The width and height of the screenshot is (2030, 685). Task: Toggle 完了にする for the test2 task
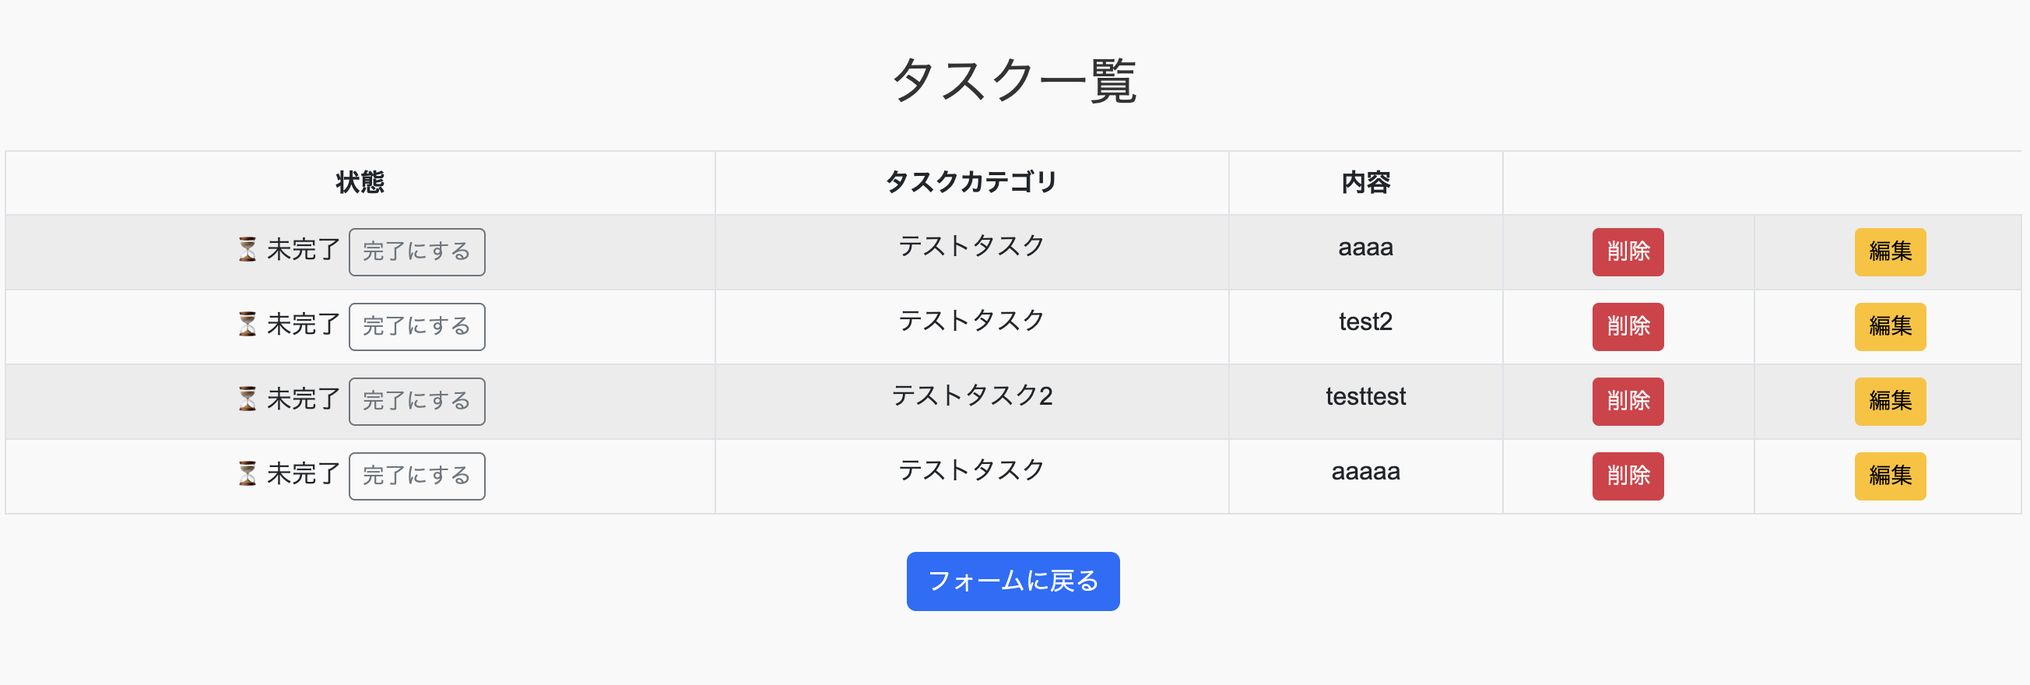pyautogui.click(x=417, y=327)
